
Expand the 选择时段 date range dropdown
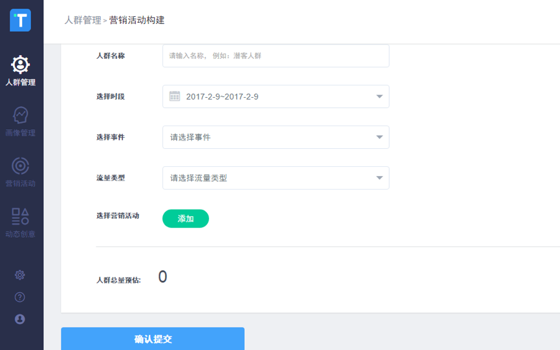tap(379, 97)
